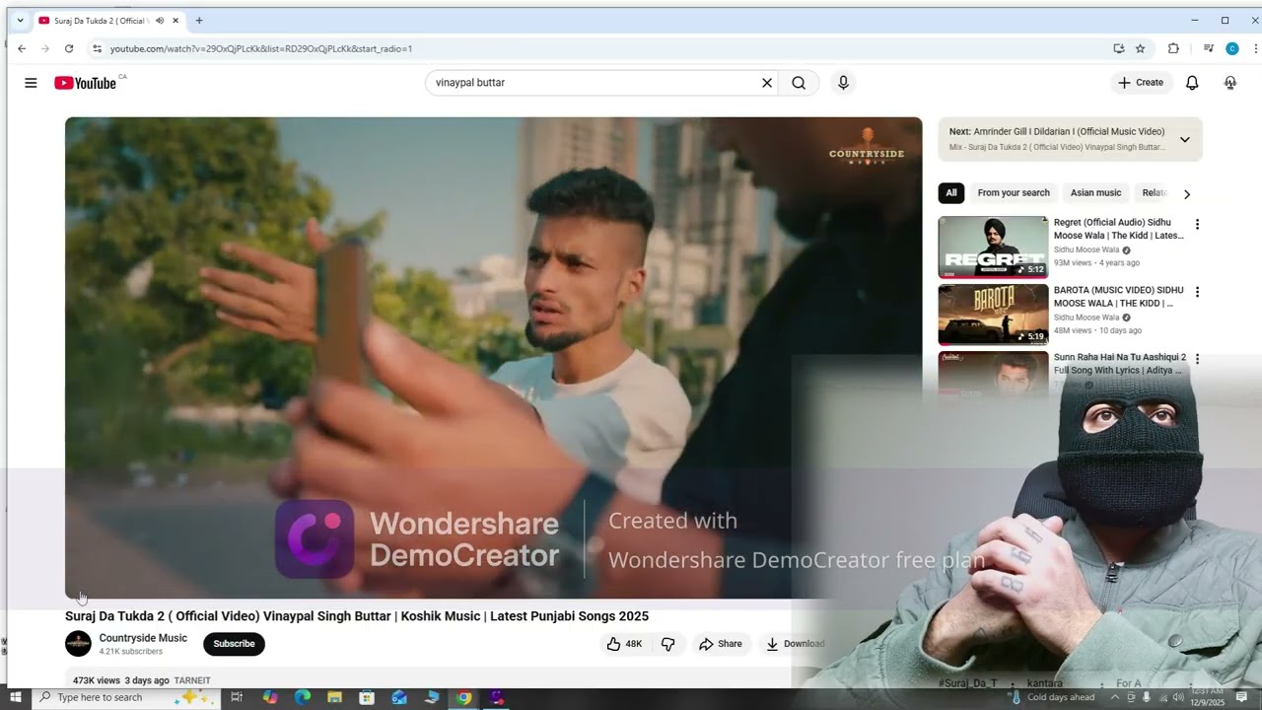Switch to Chrome on the taskbar

tap(463, 697)
